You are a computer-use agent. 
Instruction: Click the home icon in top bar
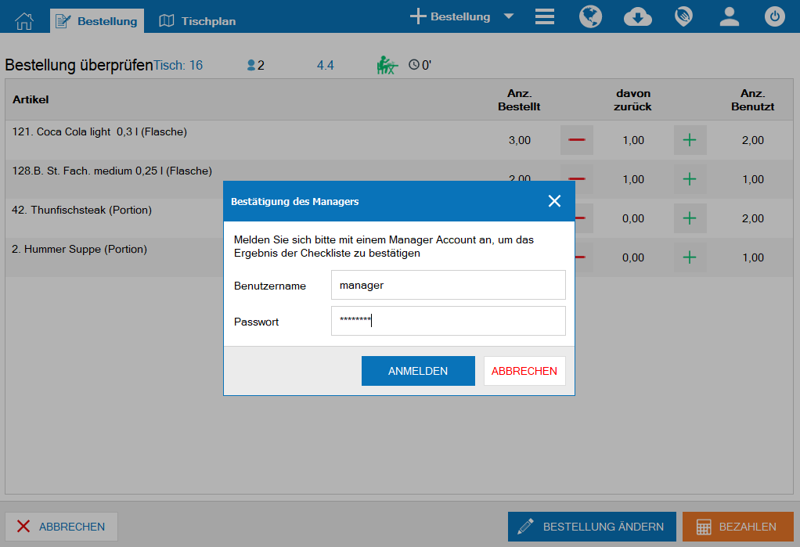(24, 20)
